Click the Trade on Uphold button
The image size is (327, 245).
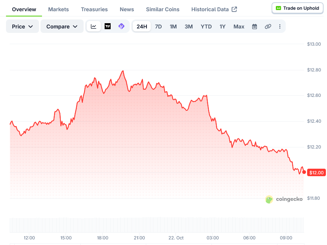click(x=297, y=8)
